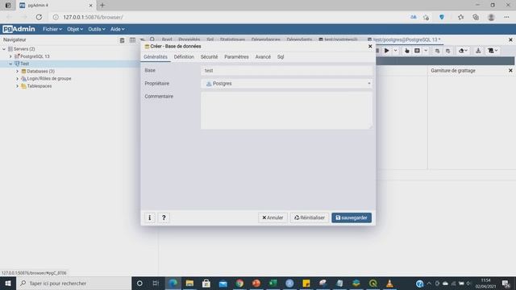Click the pgAdmin logo

(x=19, y=29)
